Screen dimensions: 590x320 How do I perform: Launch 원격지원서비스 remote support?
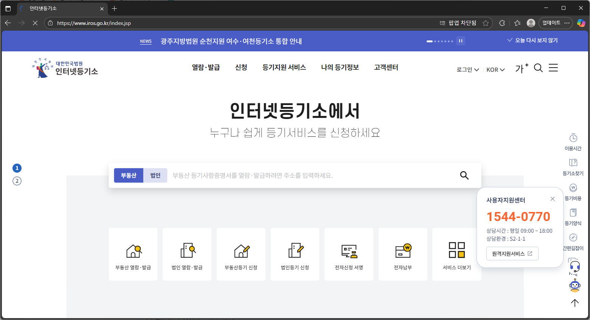pyautogui.click(x=512, y=254)
